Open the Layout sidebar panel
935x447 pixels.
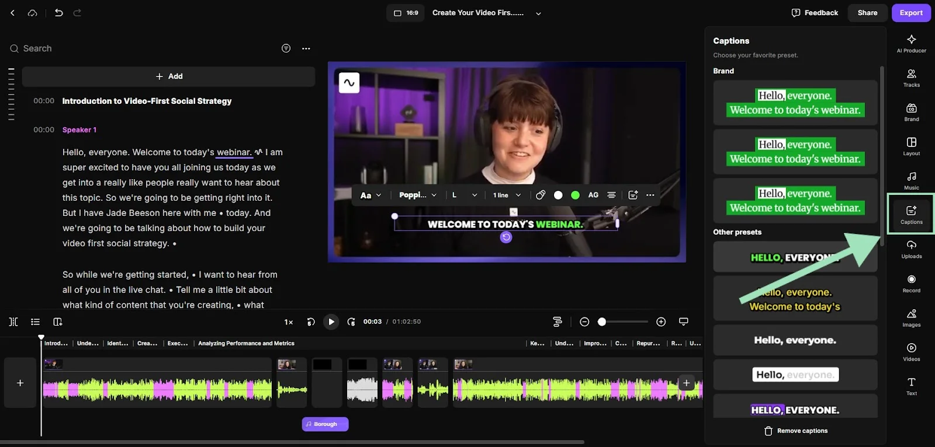point(911,146)
